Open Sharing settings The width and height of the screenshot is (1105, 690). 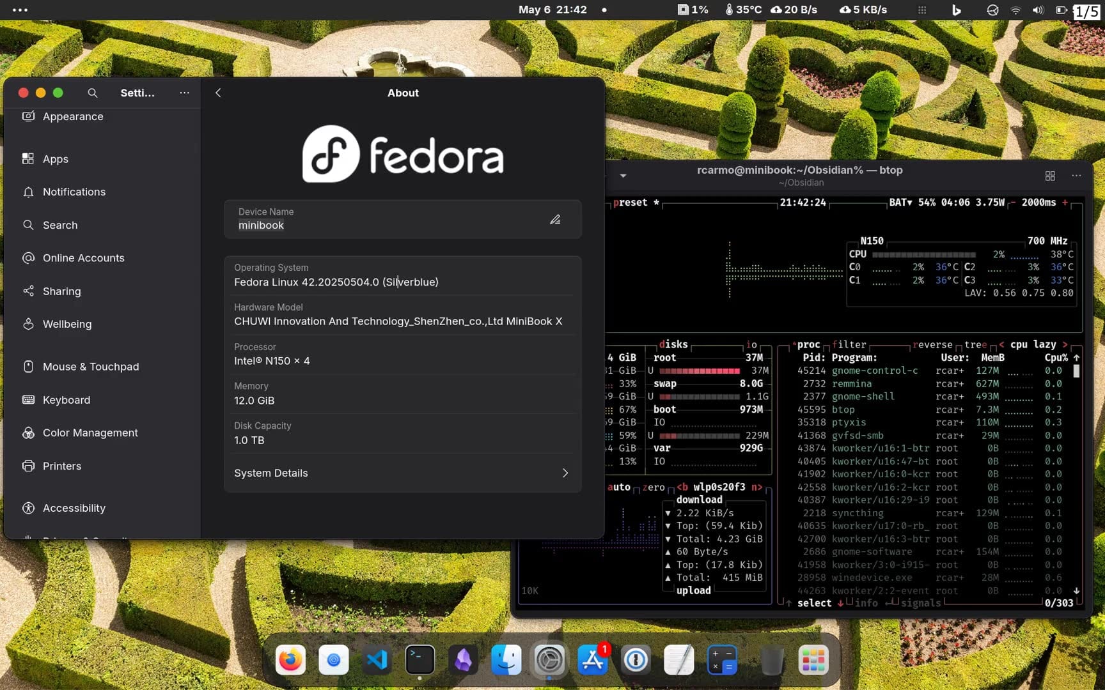tap(102, 291)
